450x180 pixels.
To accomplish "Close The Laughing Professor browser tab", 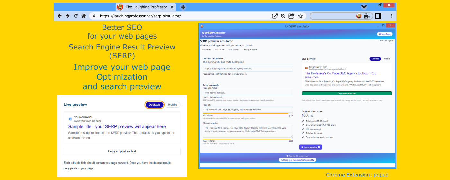I will [x=172, y=7].
